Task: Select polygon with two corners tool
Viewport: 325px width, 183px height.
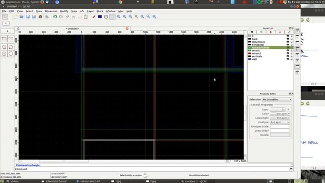Action: click(11, 47)
